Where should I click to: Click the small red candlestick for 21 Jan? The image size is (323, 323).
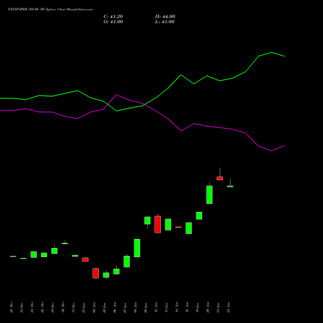tap(220, 178)
